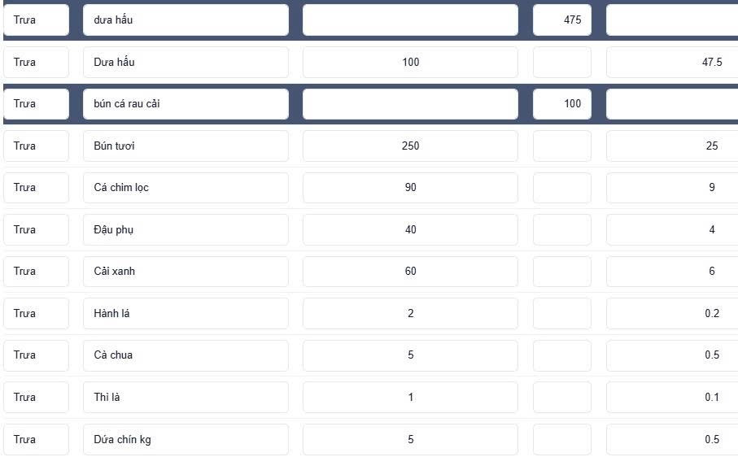Click the 'dưa hấu' dish name field

(x=186, y=20)
